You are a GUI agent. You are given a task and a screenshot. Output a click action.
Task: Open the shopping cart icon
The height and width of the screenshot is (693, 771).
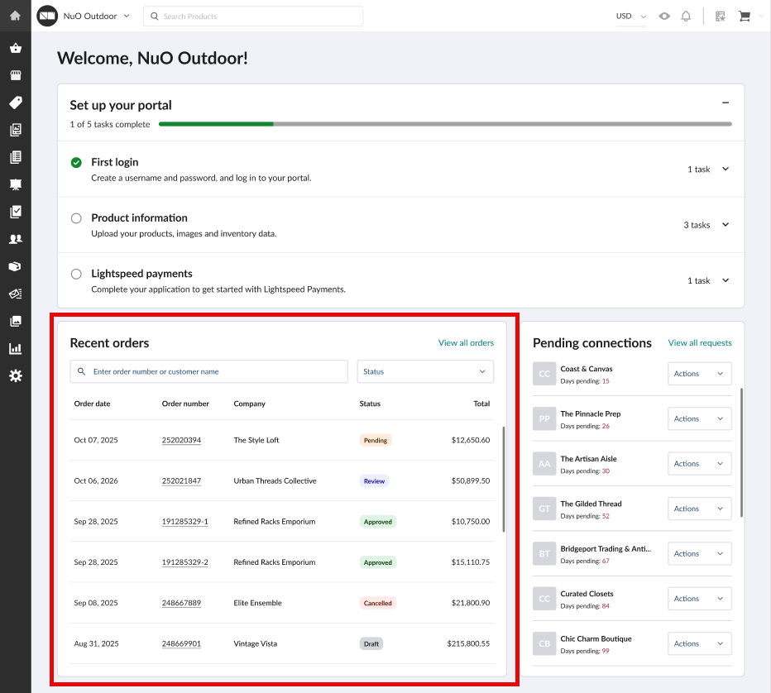point(744,16)
